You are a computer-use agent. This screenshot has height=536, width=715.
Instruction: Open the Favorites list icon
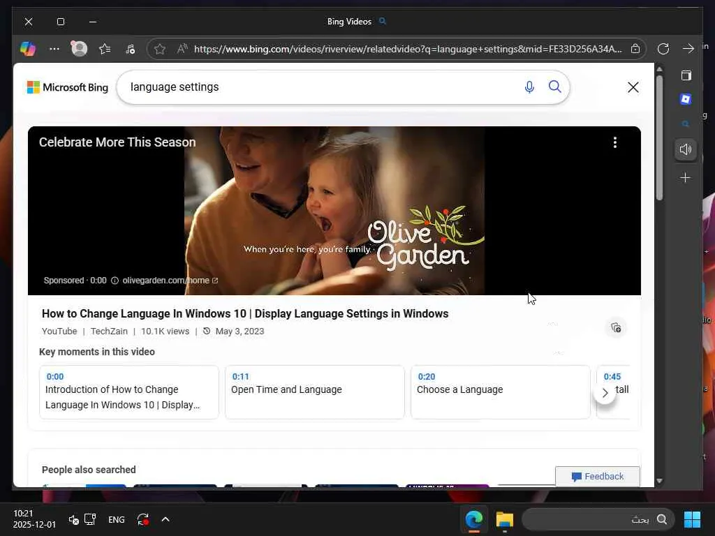click(x=105, y=49)
